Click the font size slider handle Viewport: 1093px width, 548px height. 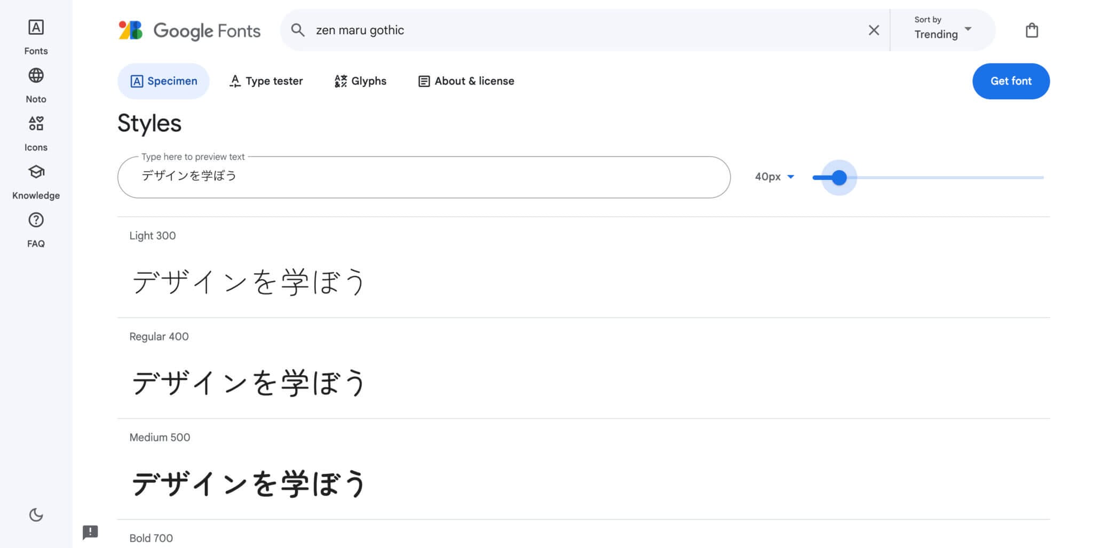pos(839,177)
